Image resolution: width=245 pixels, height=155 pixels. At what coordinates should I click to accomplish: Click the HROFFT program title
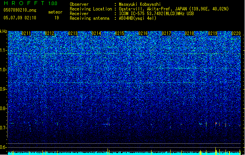coord(24,3)
